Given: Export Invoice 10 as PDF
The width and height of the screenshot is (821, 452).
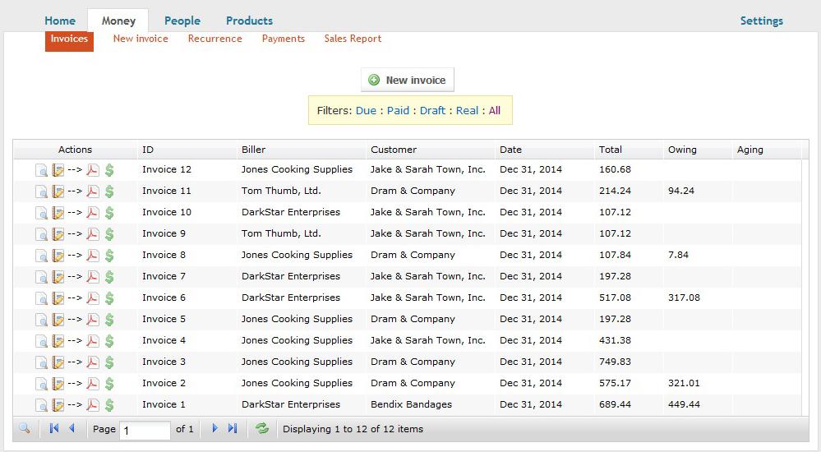Looking at the screenshot, I should (x=93, y=213).
